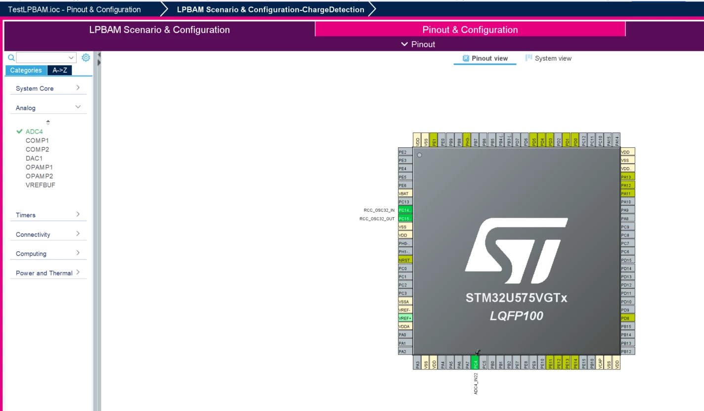
Task: Switch to System view
Action: pyautogui.click(x=548, y=58)
